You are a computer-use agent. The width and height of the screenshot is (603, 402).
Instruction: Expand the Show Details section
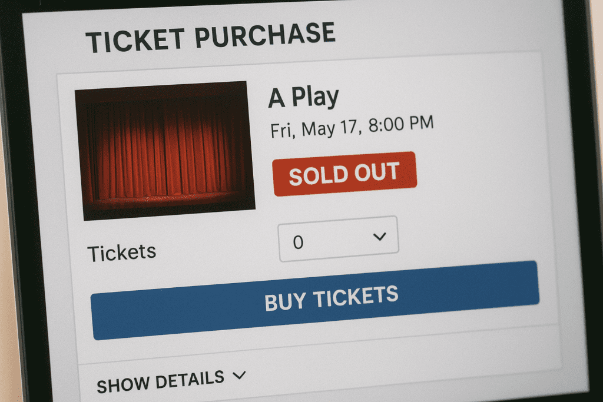tap(171, 380)
